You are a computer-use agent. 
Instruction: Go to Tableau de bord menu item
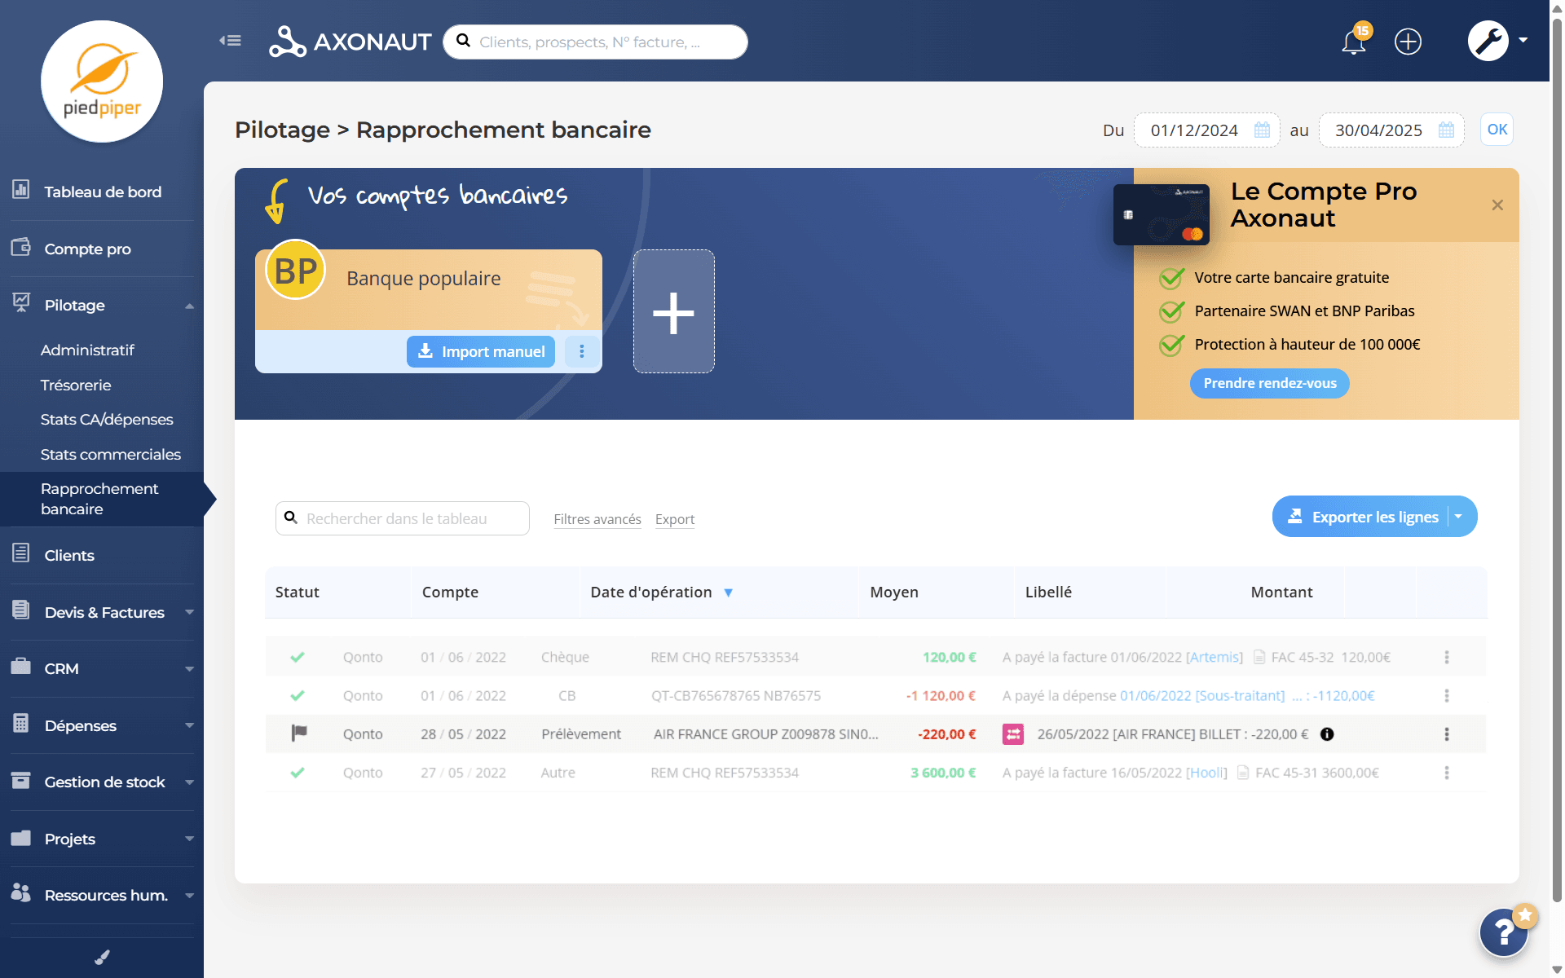103,192
